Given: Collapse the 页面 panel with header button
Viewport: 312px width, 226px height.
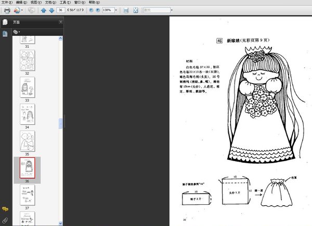Looking at the screenshot, I should (61, 22).
